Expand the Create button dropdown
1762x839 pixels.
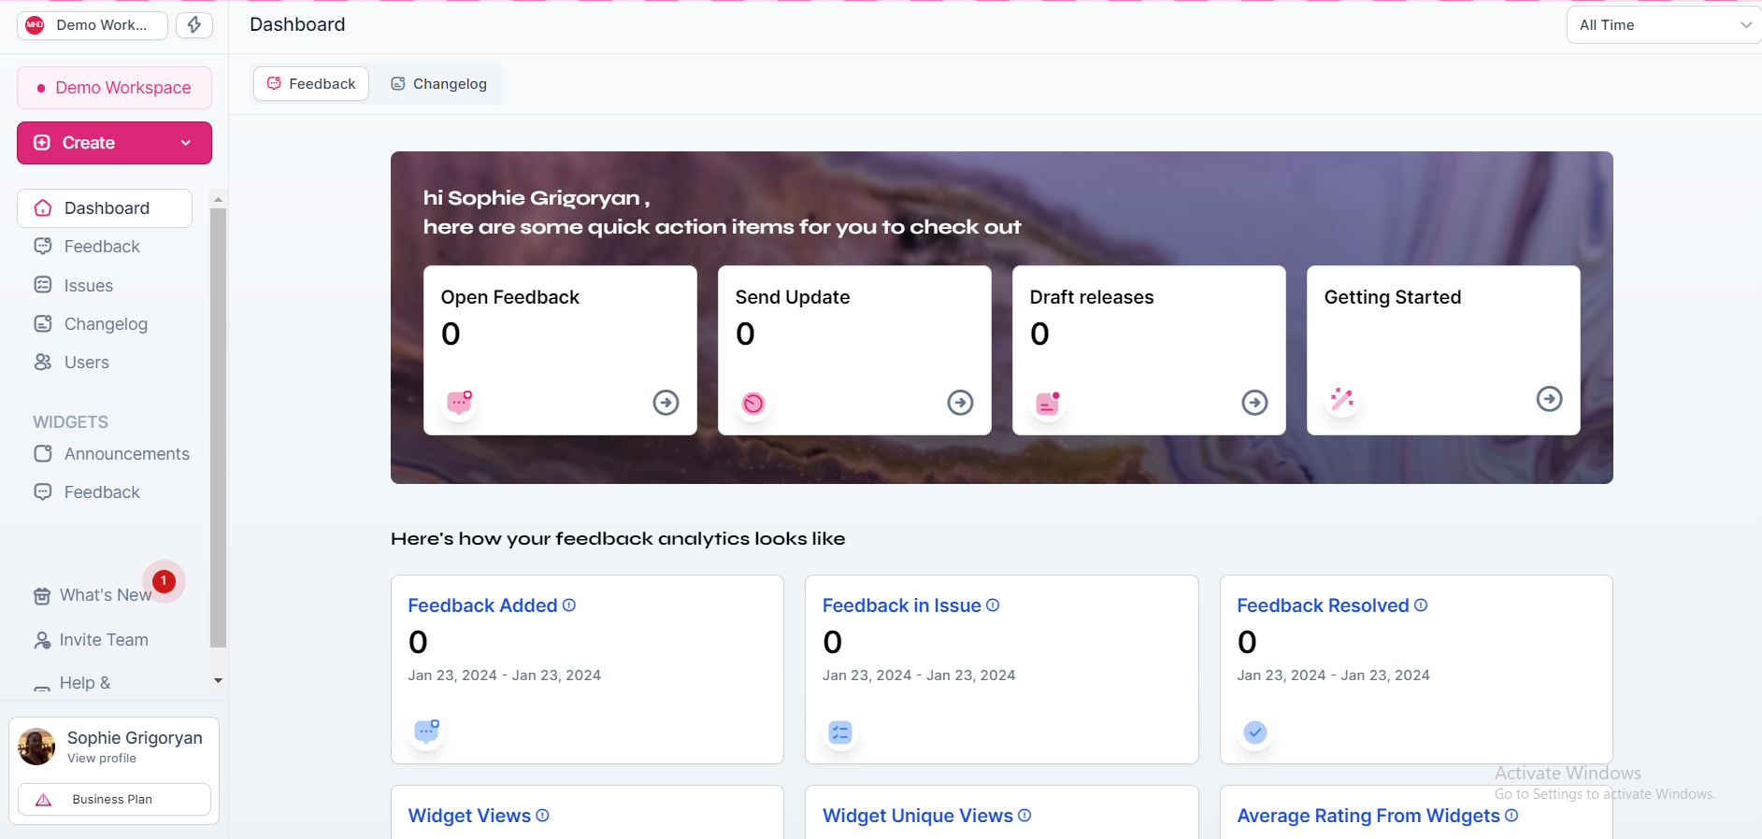186,143
